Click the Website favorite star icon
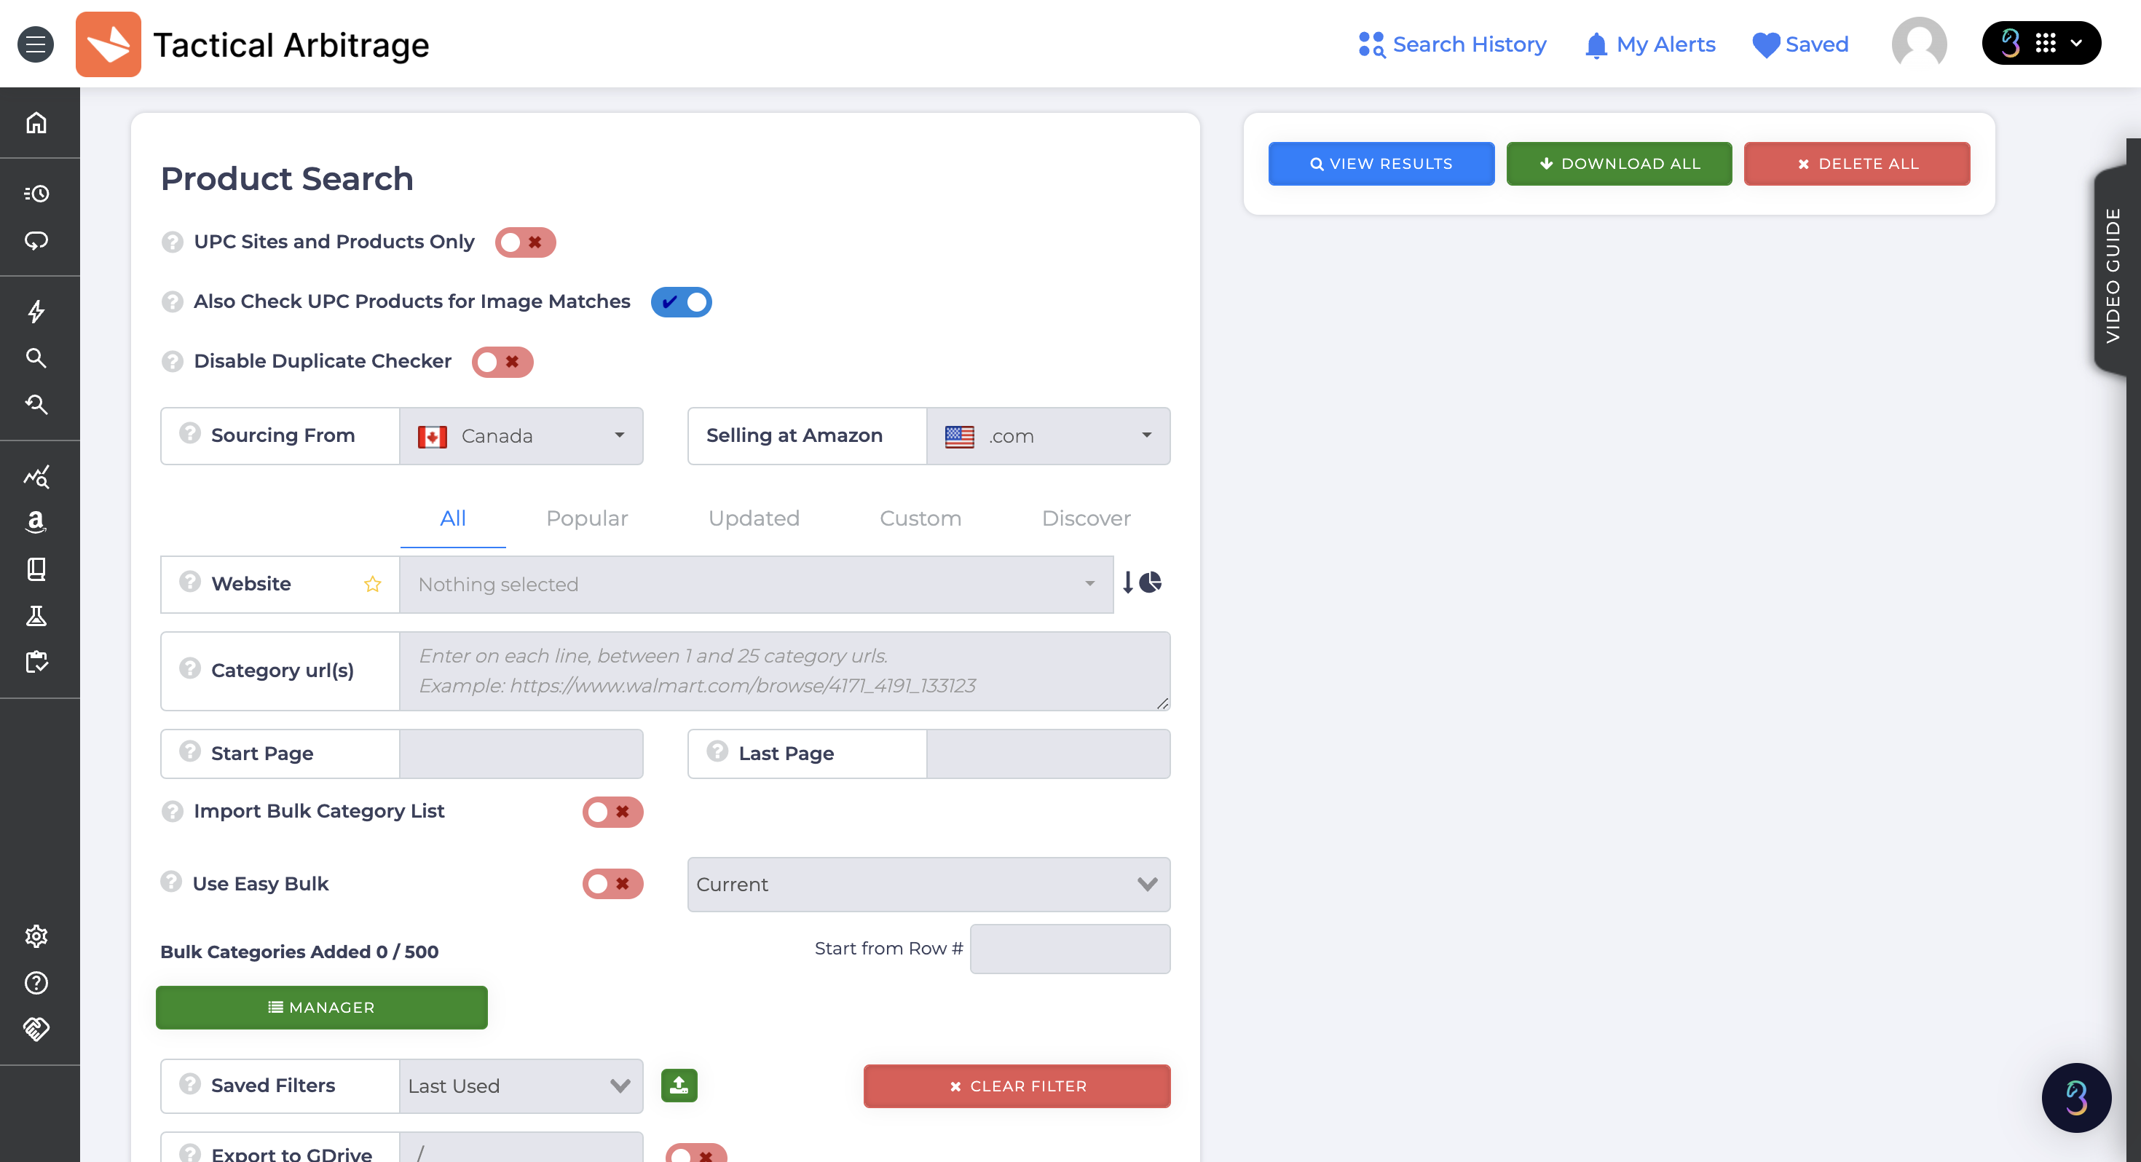 tap(372, 585)
